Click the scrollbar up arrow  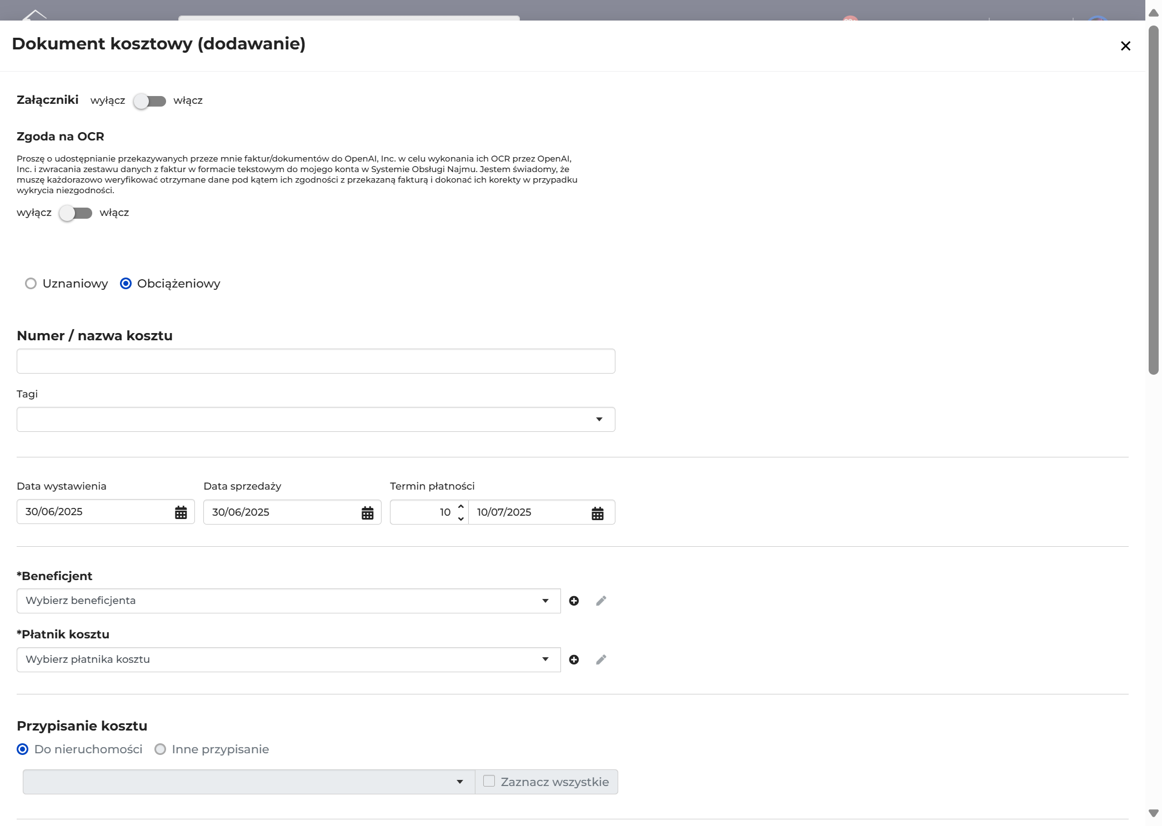(x=1154, y=13)
